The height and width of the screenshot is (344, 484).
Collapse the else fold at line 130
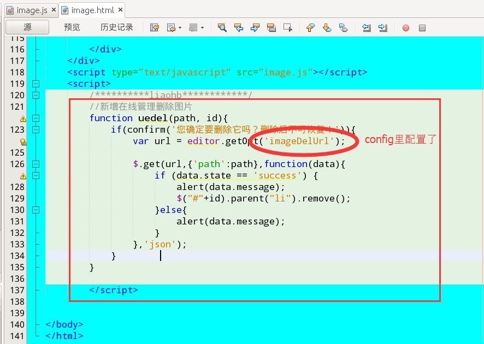point(36,210)
